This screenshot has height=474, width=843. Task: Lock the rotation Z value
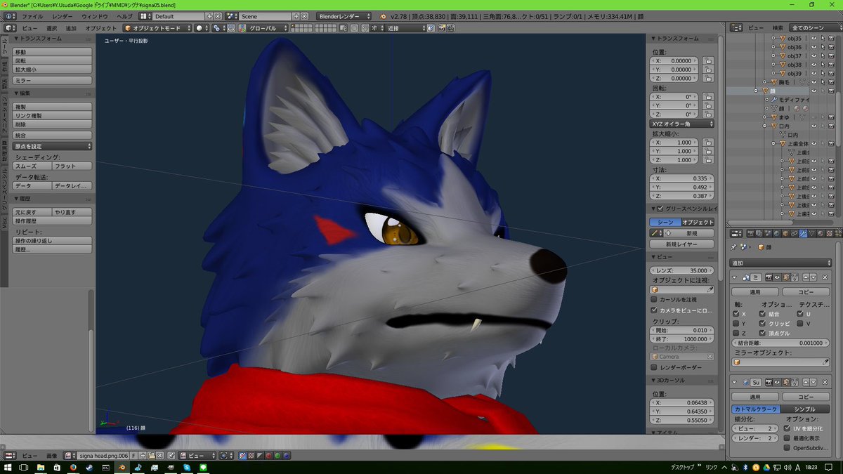(x=708, y=114)
